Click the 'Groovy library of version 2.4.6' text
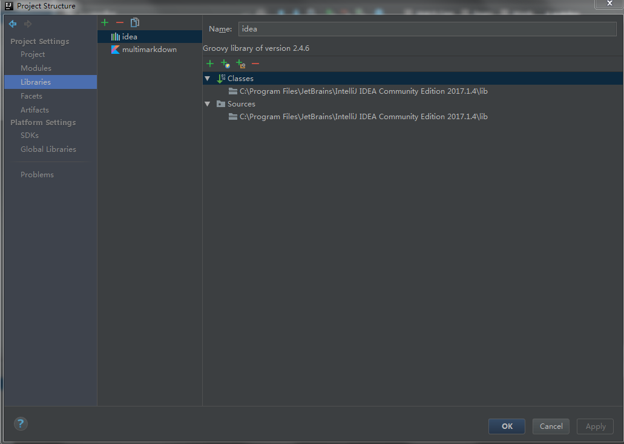The height and width of the screenshot is (444, 624). [x=256, y=48]
